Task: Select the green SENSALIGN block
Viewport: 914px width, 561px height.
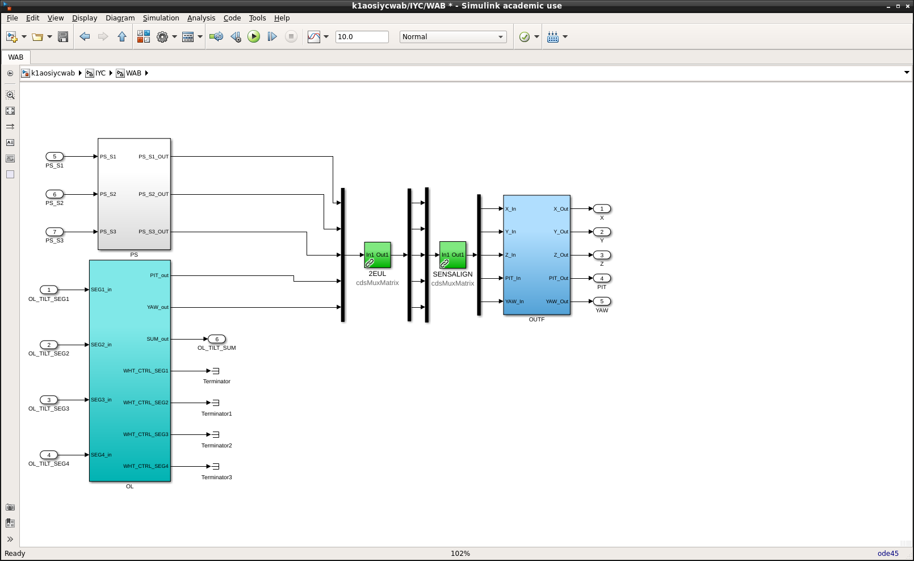Action: (x=452, y=255)
